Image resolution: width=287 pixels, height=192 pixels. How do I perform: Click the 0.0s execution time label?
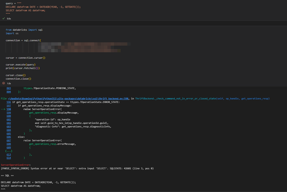(x=9, y=19)
